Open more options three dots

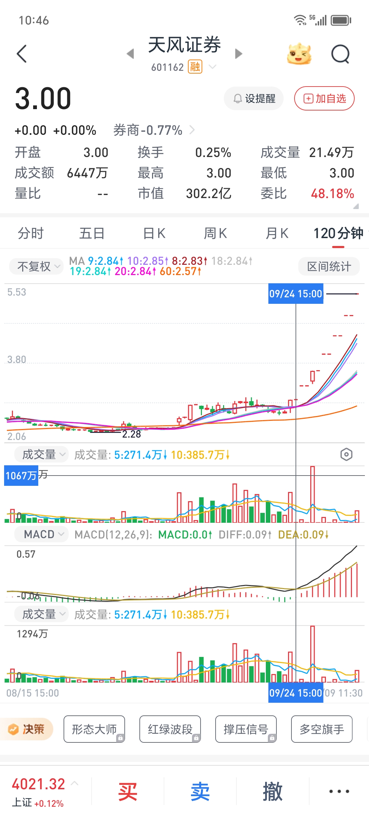pyautogui.click(x=339, y=791)
